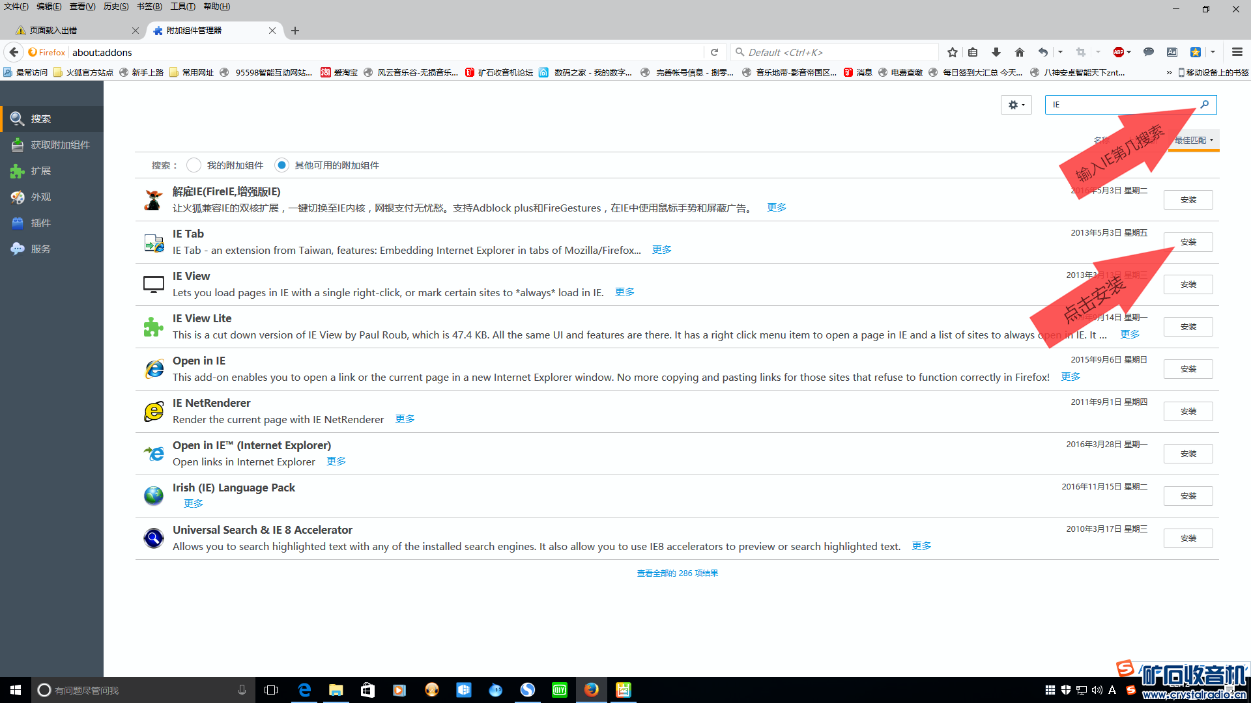Image resolution: width=1251 pixels, height=703 pixels.
Task: Open the 扩展 sidebar category
Action: (x=40, y=171)
